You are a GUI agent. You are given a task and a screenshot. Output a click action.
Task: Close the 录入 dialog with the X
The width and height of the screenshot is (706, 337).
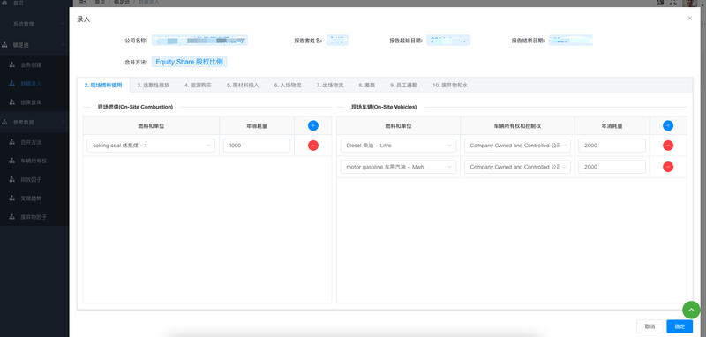pos(689,19)
